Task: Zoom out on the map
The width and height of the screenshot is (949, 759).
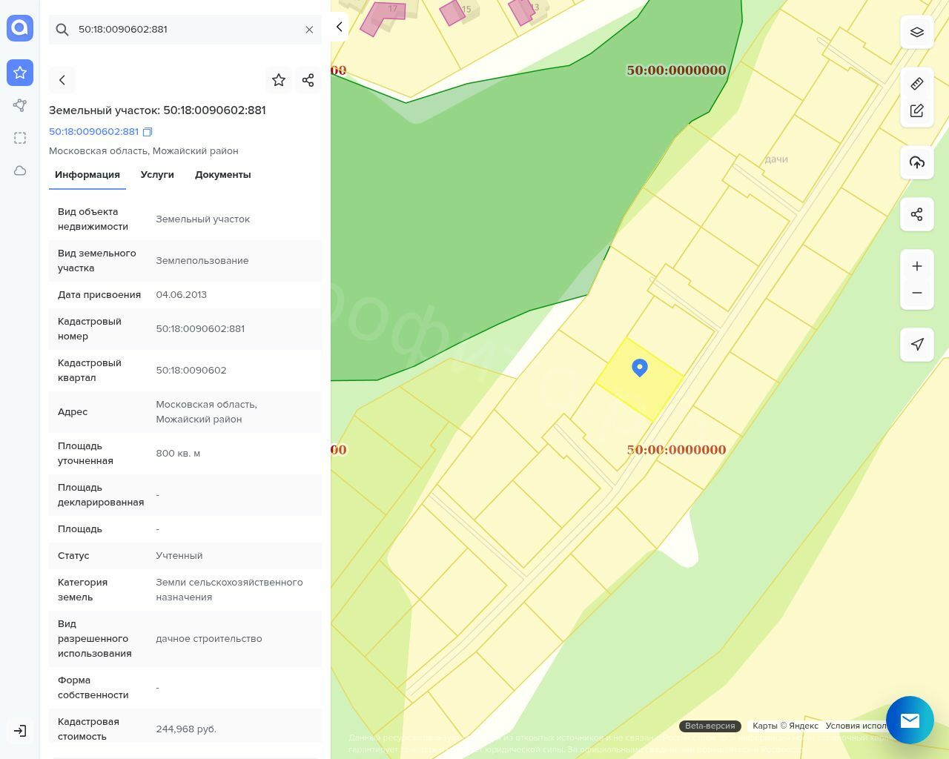Action: coord(917,293)
